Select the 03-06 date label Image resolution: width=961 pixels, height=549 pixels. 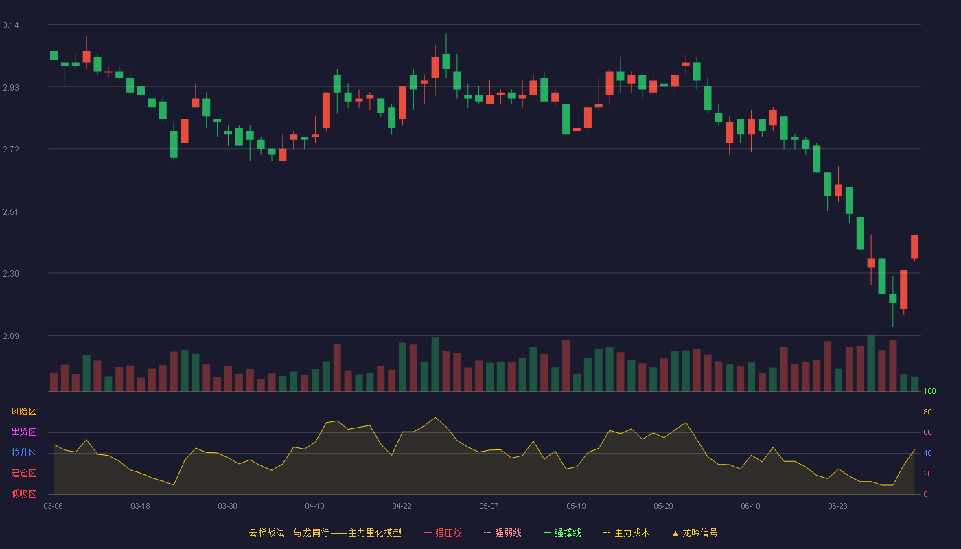tap(53, 506)
